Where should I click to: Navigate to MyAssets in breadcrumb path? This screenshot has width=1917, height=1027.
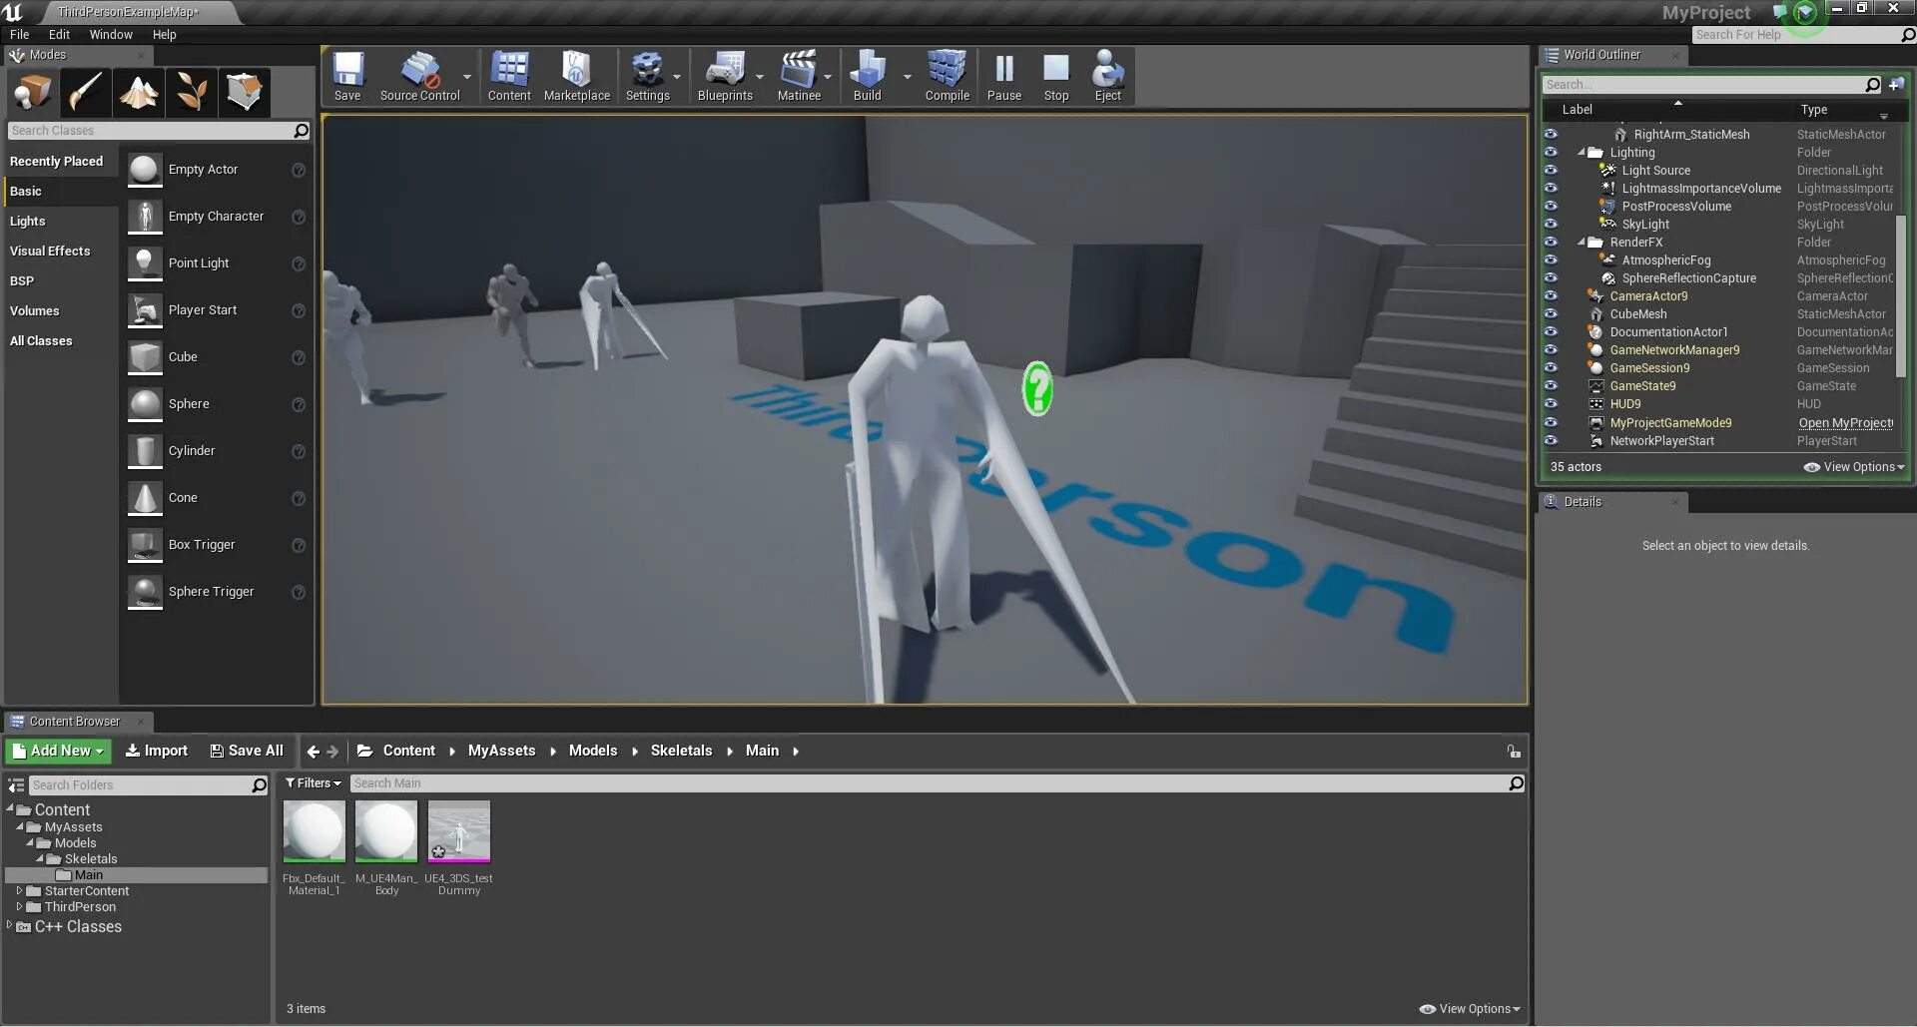coord(501,752)
